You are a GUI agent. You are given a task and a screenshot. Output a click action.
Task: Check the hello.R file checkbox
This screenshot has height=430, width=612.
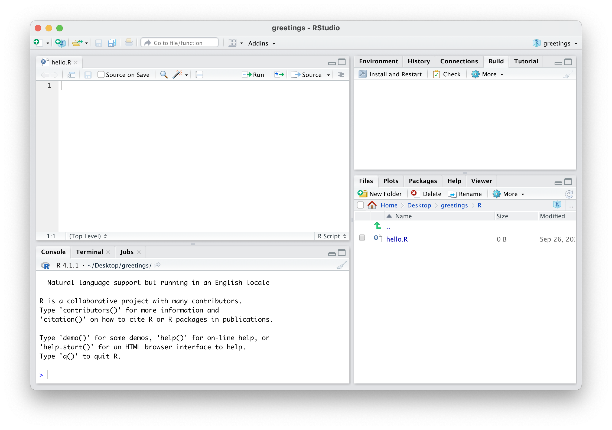(x=362, y=238)
